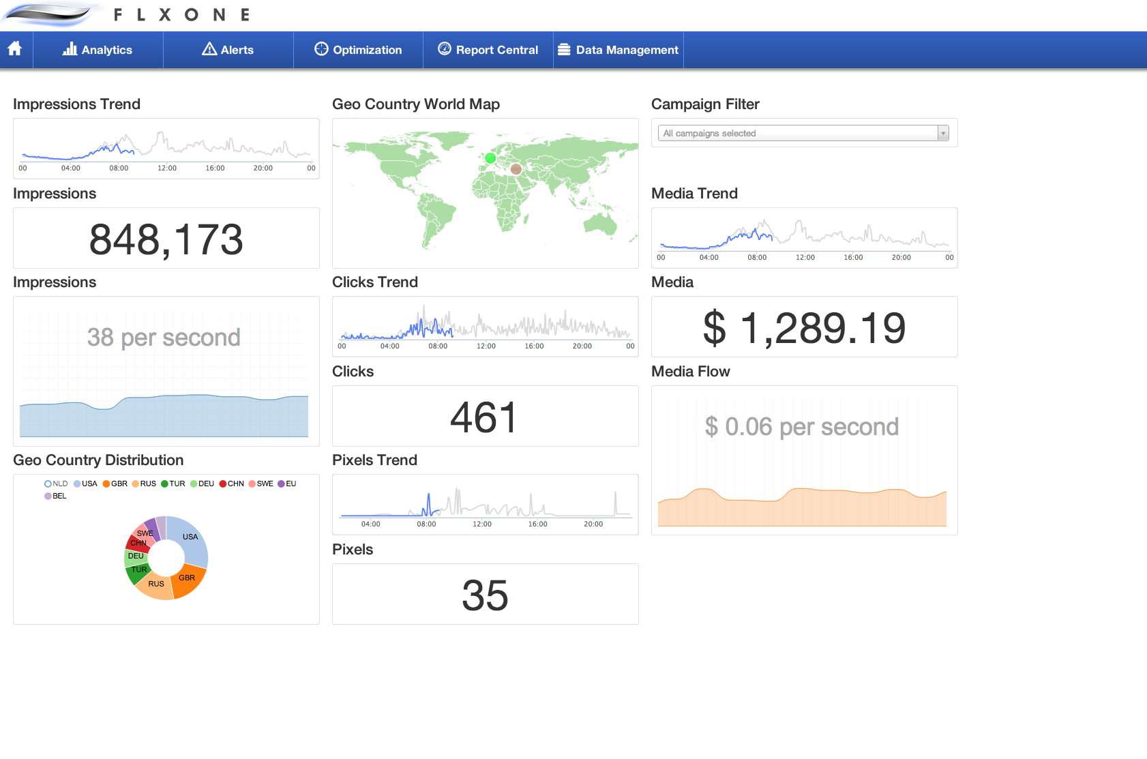This screenshot has width=1147, height=759.
Task: Click the 'All campaigns selected' combo box
Action: pos(798,133)
